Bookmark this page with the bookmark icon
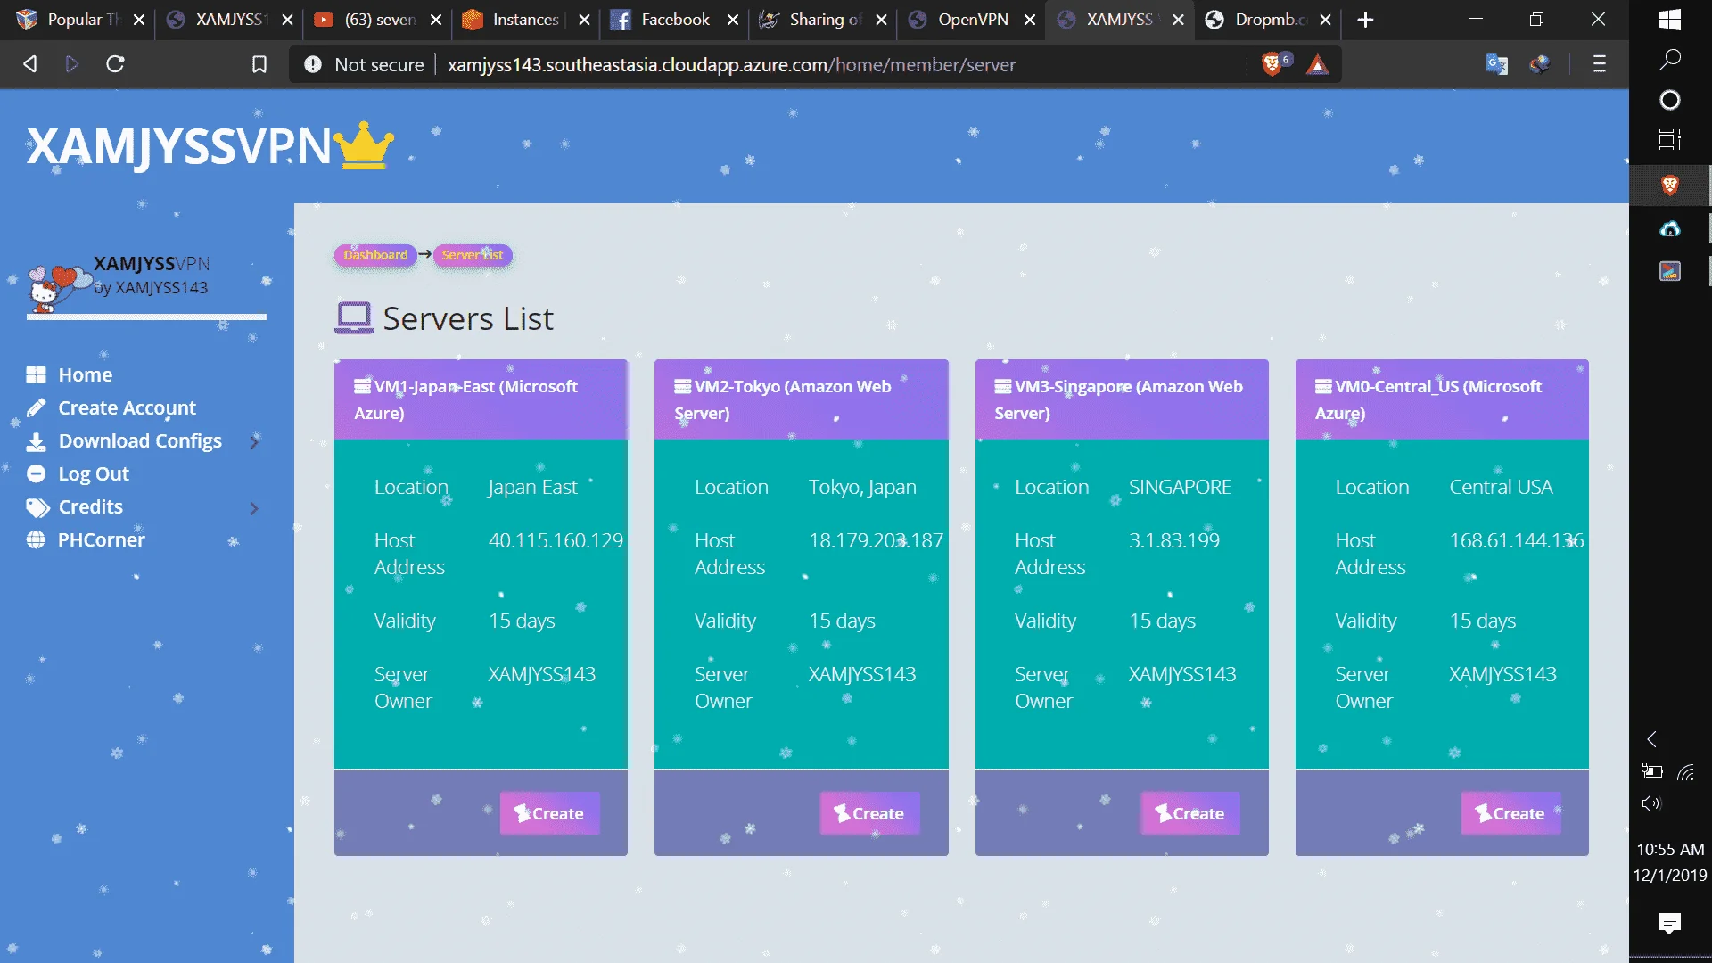Screen dimensions: 1712x963 coord(259,64)
